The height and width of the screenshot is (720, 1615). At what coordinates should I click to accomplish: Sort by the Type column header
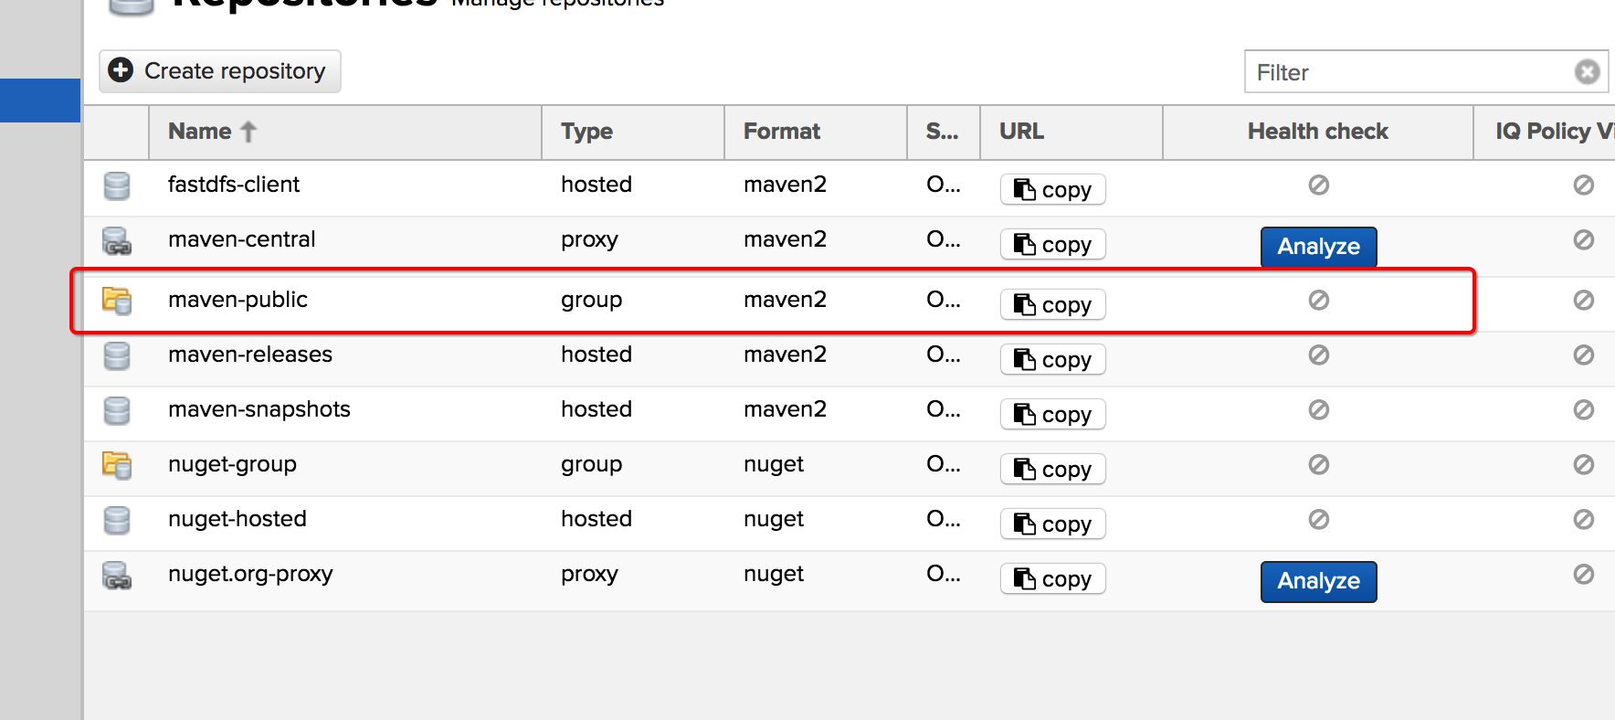pyautogui.click(x=586, y=132)
